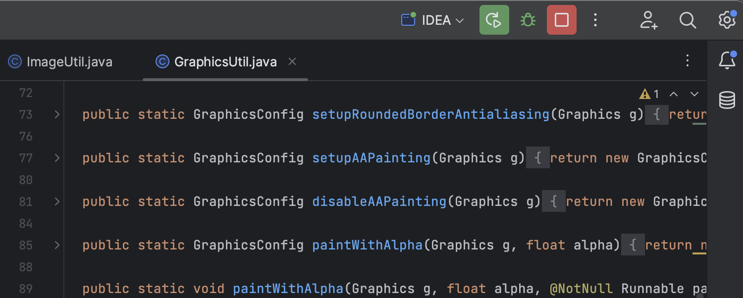Select the GraphicsUtil.java tab
743x298 pixels.
pyautogui.click(x=216, y=62)
